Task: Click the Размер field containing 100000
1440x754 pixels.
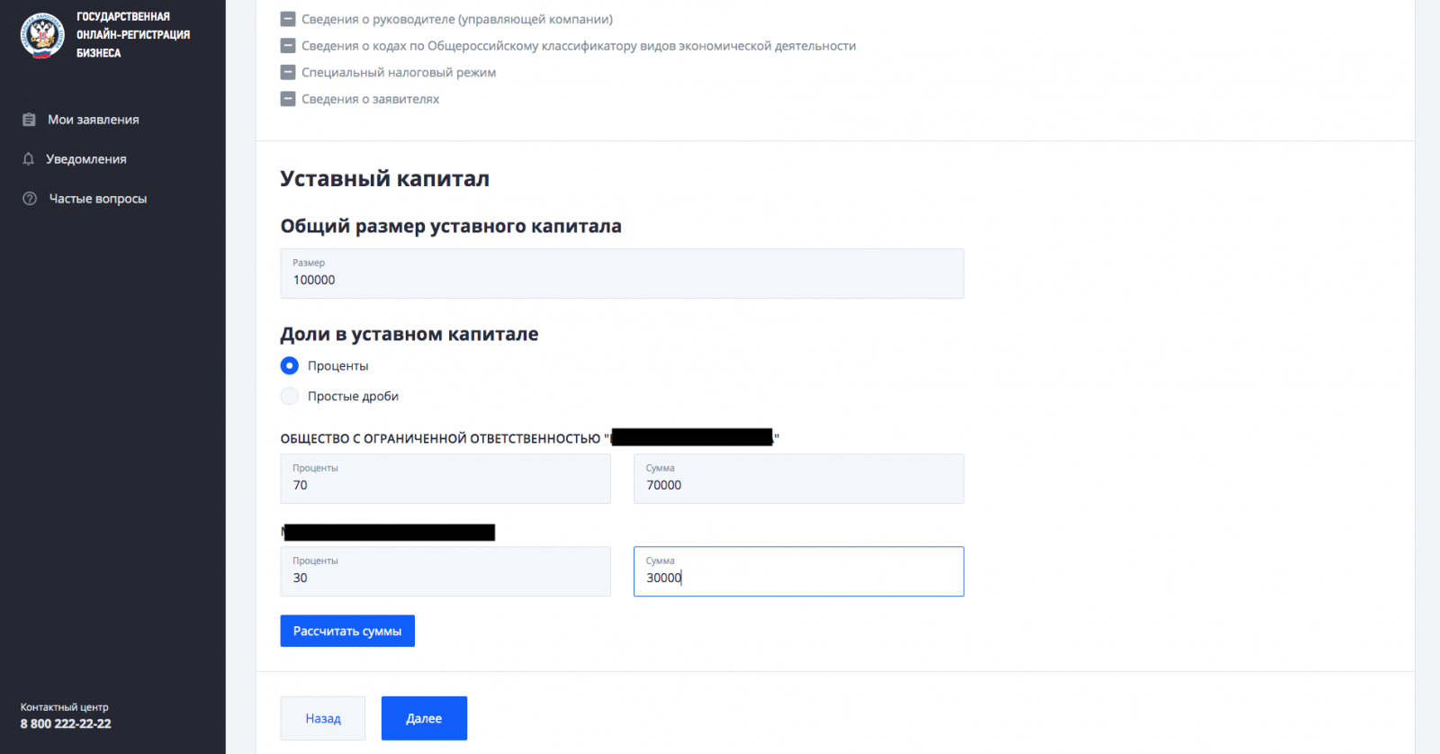Action: pyautogui.click(x=622, y=274)
